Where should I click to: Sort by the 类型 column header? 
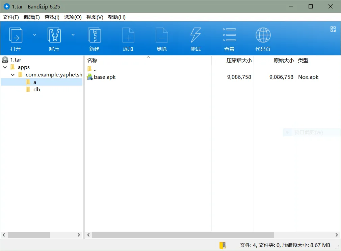[303, 60]
